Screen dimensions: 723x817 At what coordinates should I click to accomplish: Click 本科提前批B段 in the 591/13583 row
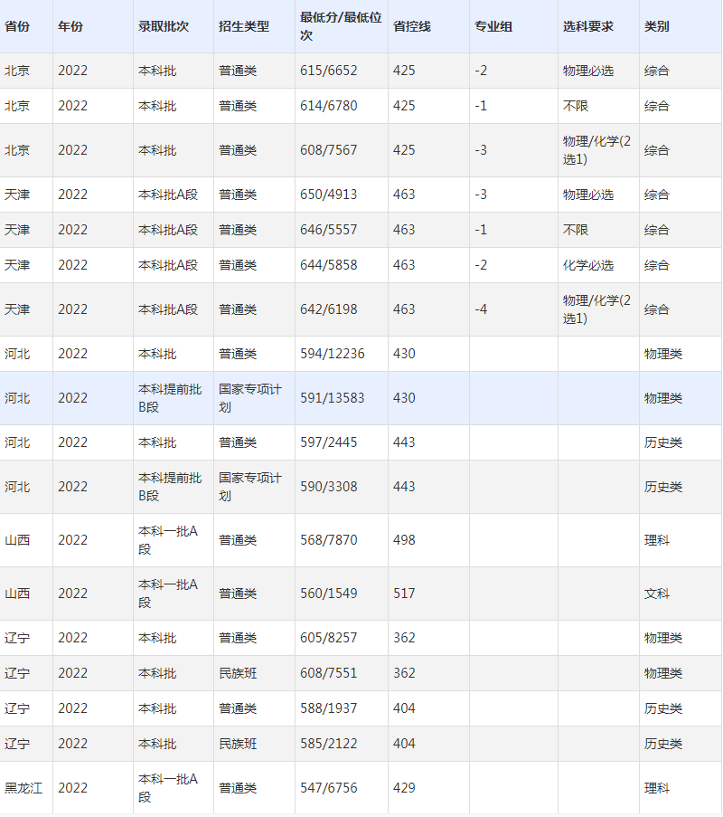(170, 399)
